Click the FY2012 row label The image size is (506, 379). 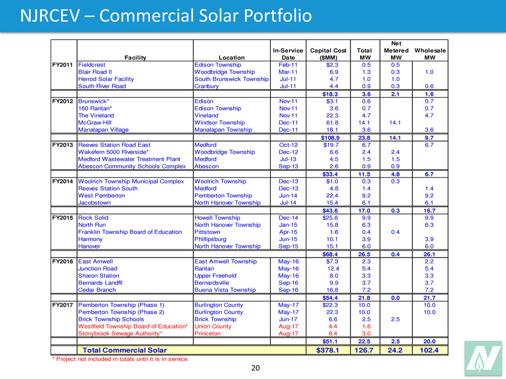point(62,101)
